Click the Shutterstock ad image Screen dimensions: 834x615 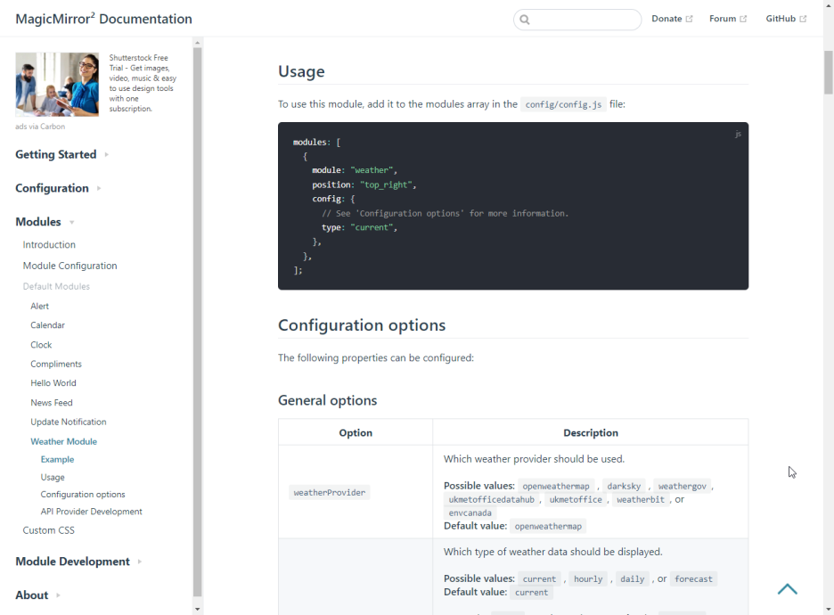[57, 84]
